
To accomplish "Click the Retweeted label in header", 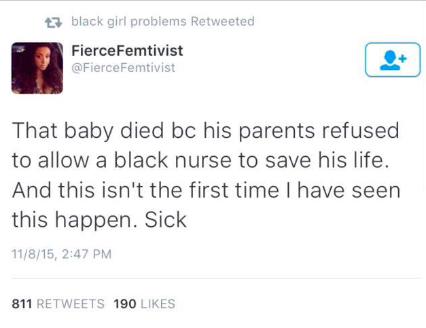I will (x=223, y=22).
